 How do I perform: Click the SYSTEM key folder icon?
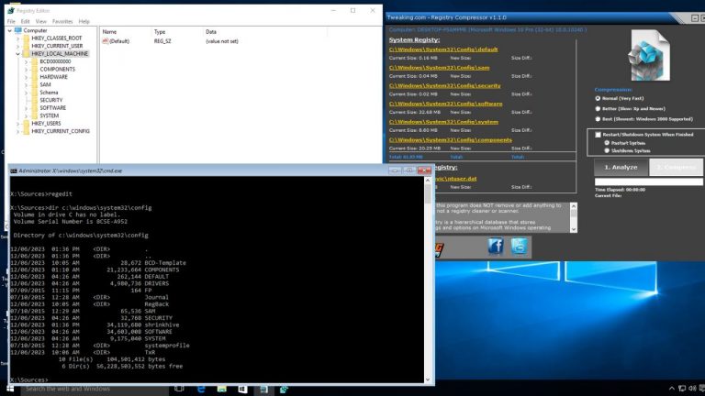[34, 115]
